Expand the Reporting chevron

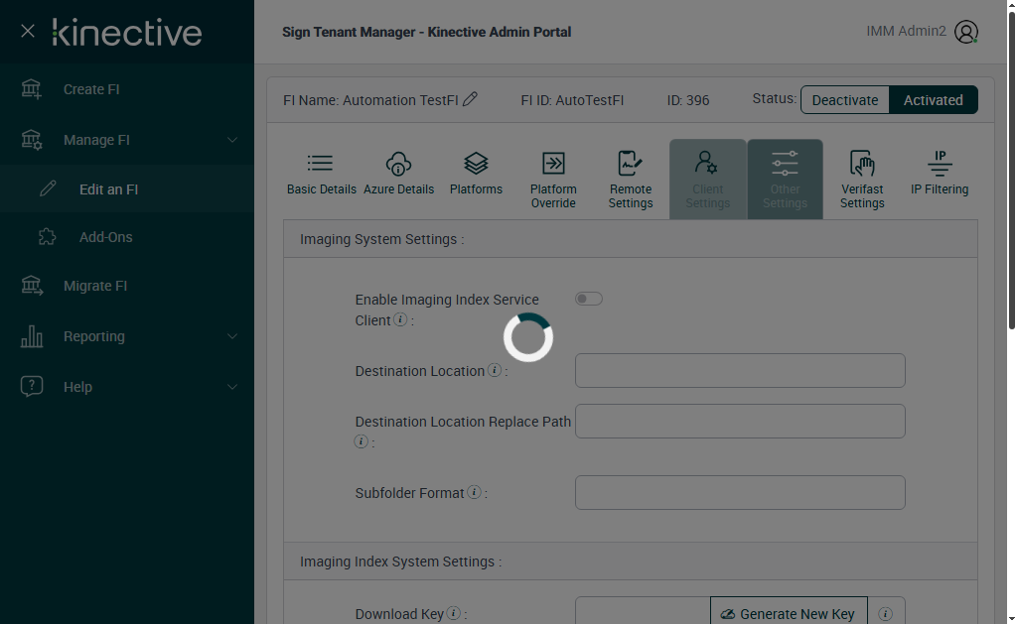click(231, 336)
